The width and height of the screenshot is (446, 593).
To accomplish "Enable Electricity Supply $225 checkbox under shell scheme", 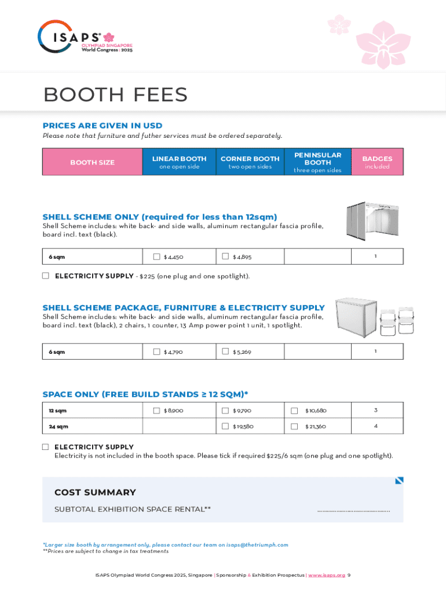I will click(46, 276).
